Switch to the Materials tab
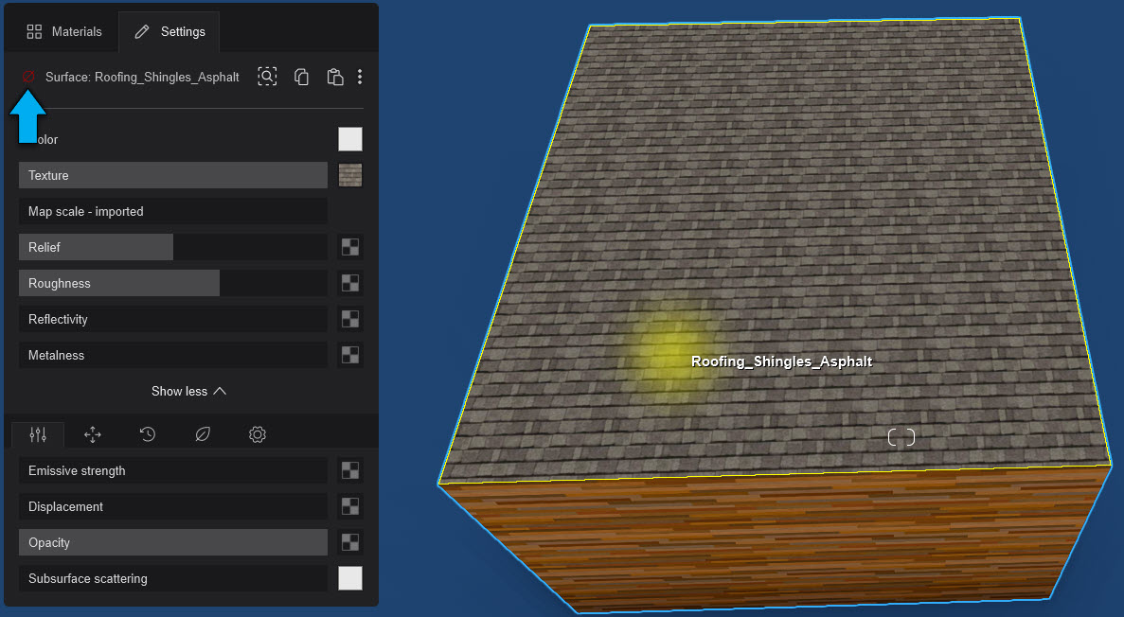Image resolution: width=1124 pixels, height=617 pixels. [x=64, y=31]
